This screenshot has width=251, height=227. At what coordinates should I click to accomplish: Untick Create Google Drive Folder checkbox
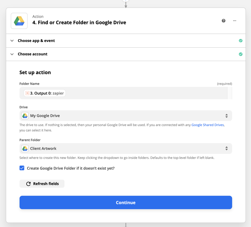(22, 168)
